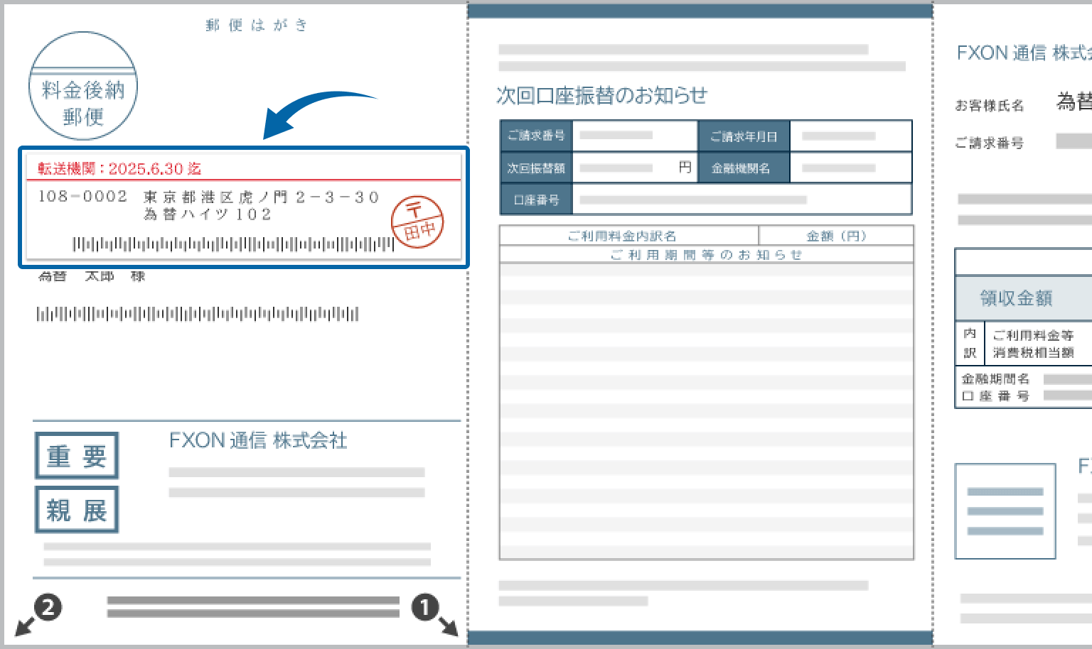The width and height of the screenshot is (1092, 649).
Task: Click the document icon with three lines
Action: click(x=1005, y=511)
